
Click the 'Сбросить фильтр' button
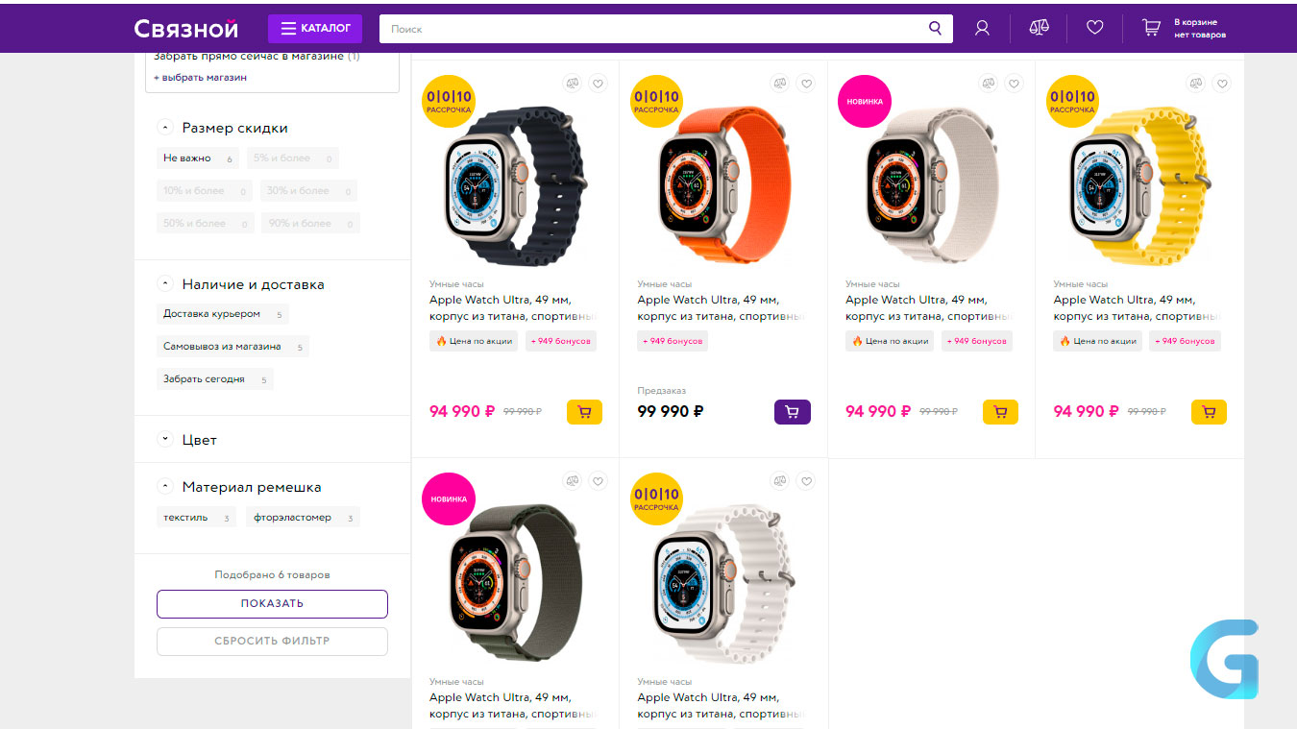click(272, 642)
